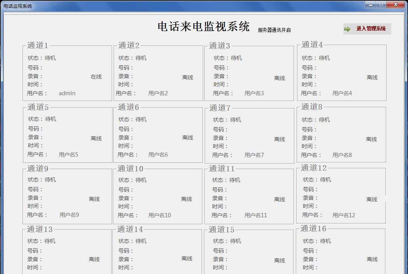This screenshot has width=408, height=274.
Task: Click the 电话来电监视系统 main heading
Action: point(204,26)
